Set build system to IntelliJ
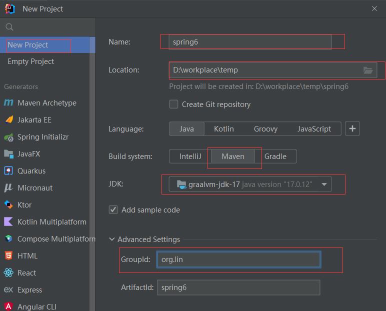Screen dimensions: 386x311 click(x=190, y=156)
